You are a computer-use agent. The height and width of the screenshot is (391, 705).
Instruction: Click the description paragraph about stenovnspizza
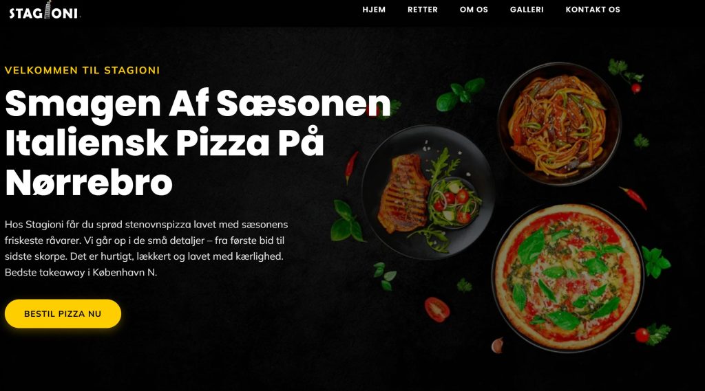coord(147,248)
